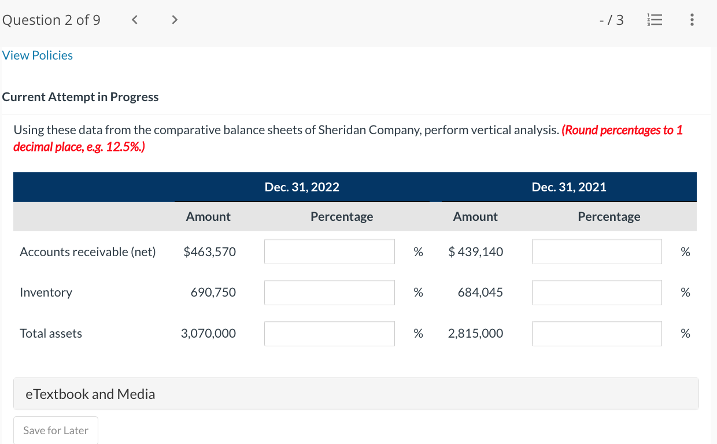This screenshot has width=717, height=444.
Task: Click Total assets 2021 percentage field
Action: (597, 334)
